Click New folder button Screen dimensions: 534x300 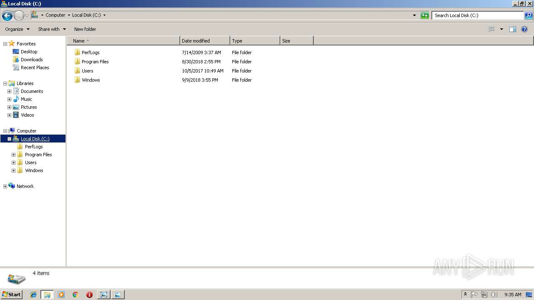coord(85,29)
